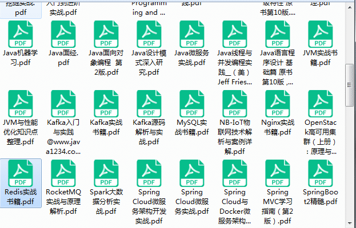The width and height of the screenshot is (356, 228).
Task: Click the file name MySQL实战书籍.pdf
Action: point(192,127)
